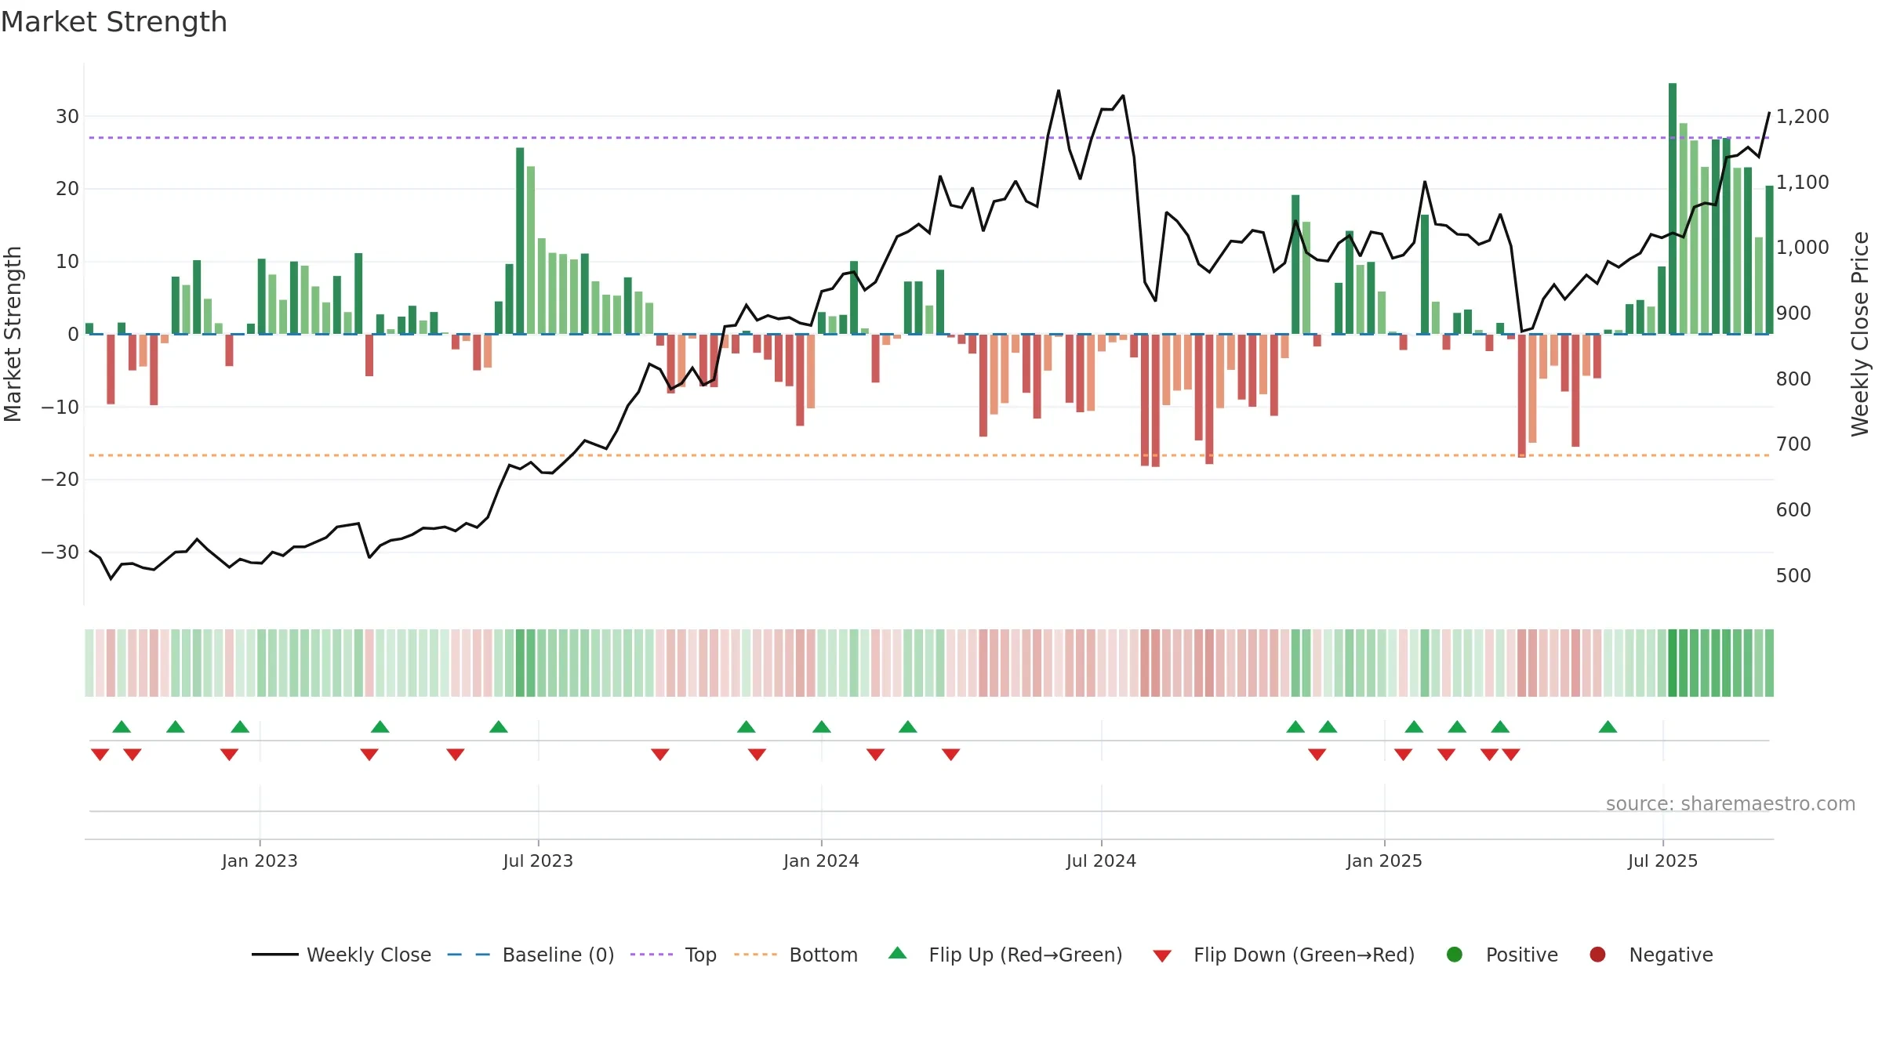Click the Baseline dashed blue legend icon

(468, 955)
